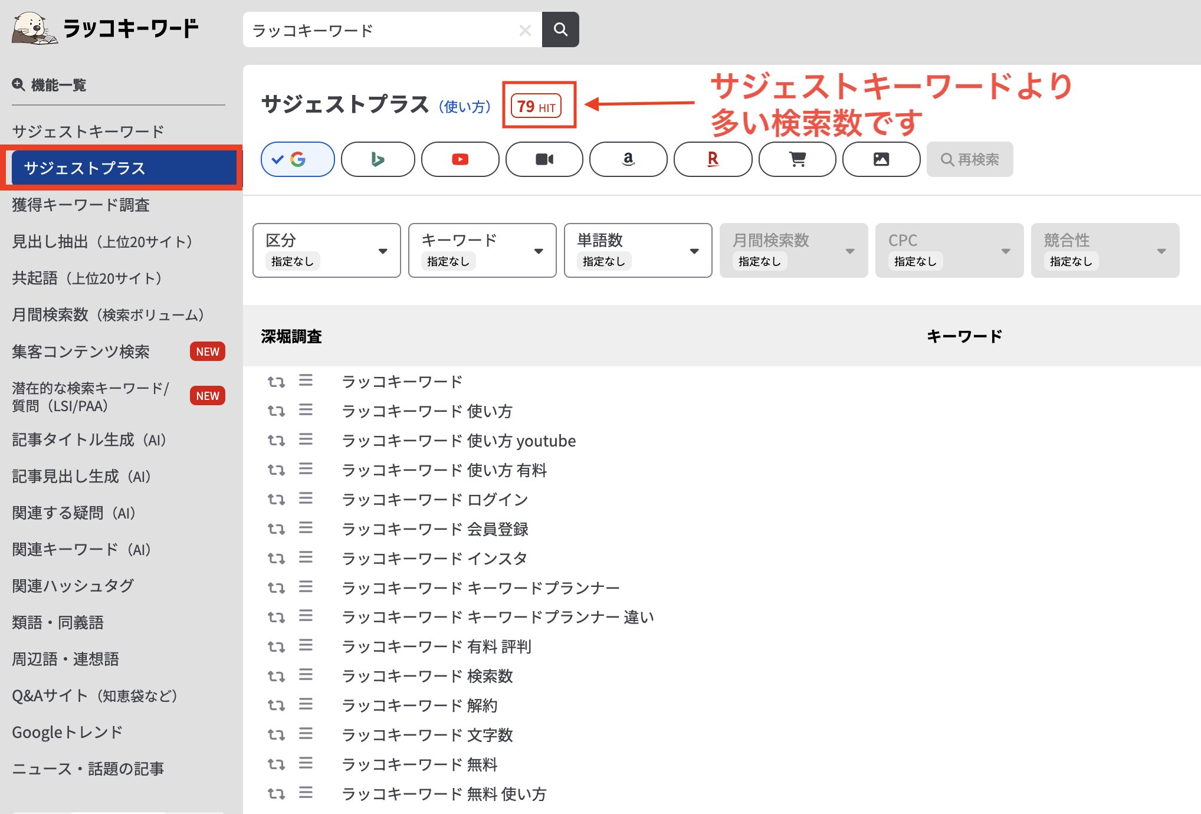Image resolution: width=1201 pixels, height=814 pixels.
Task: Click list menu icon for ラッコキーワード row
Action: [306, 380]
